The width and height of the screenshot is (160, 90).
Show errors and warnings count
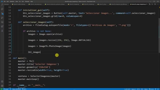coord(24,89)
